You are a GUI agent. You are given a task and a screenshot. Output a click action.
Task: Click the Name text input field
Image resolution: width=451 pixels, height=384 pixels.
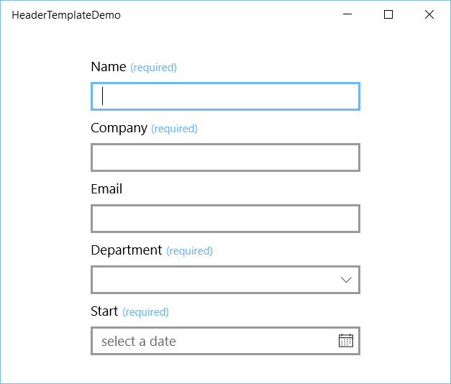click(x=225, y=96)
